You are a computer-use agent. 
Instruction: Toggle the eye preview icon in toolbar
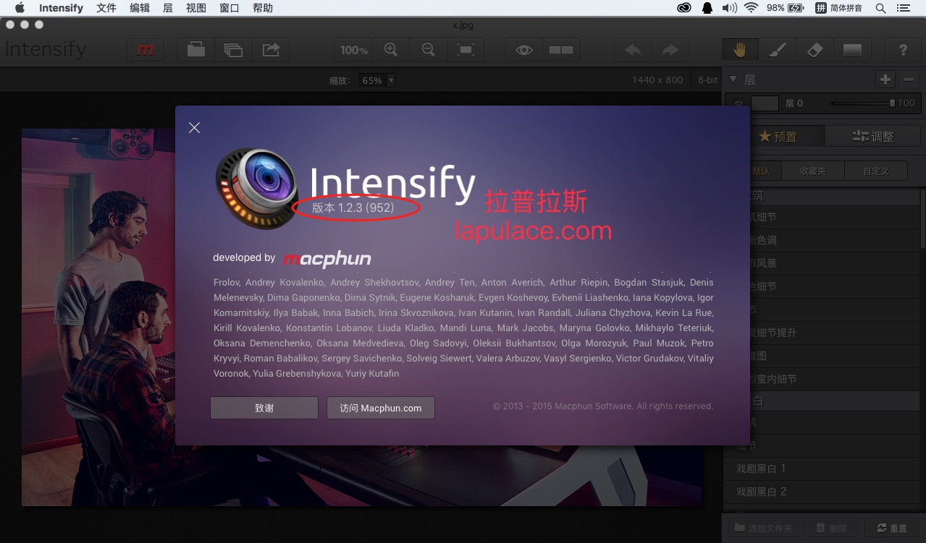coord(524,50)
